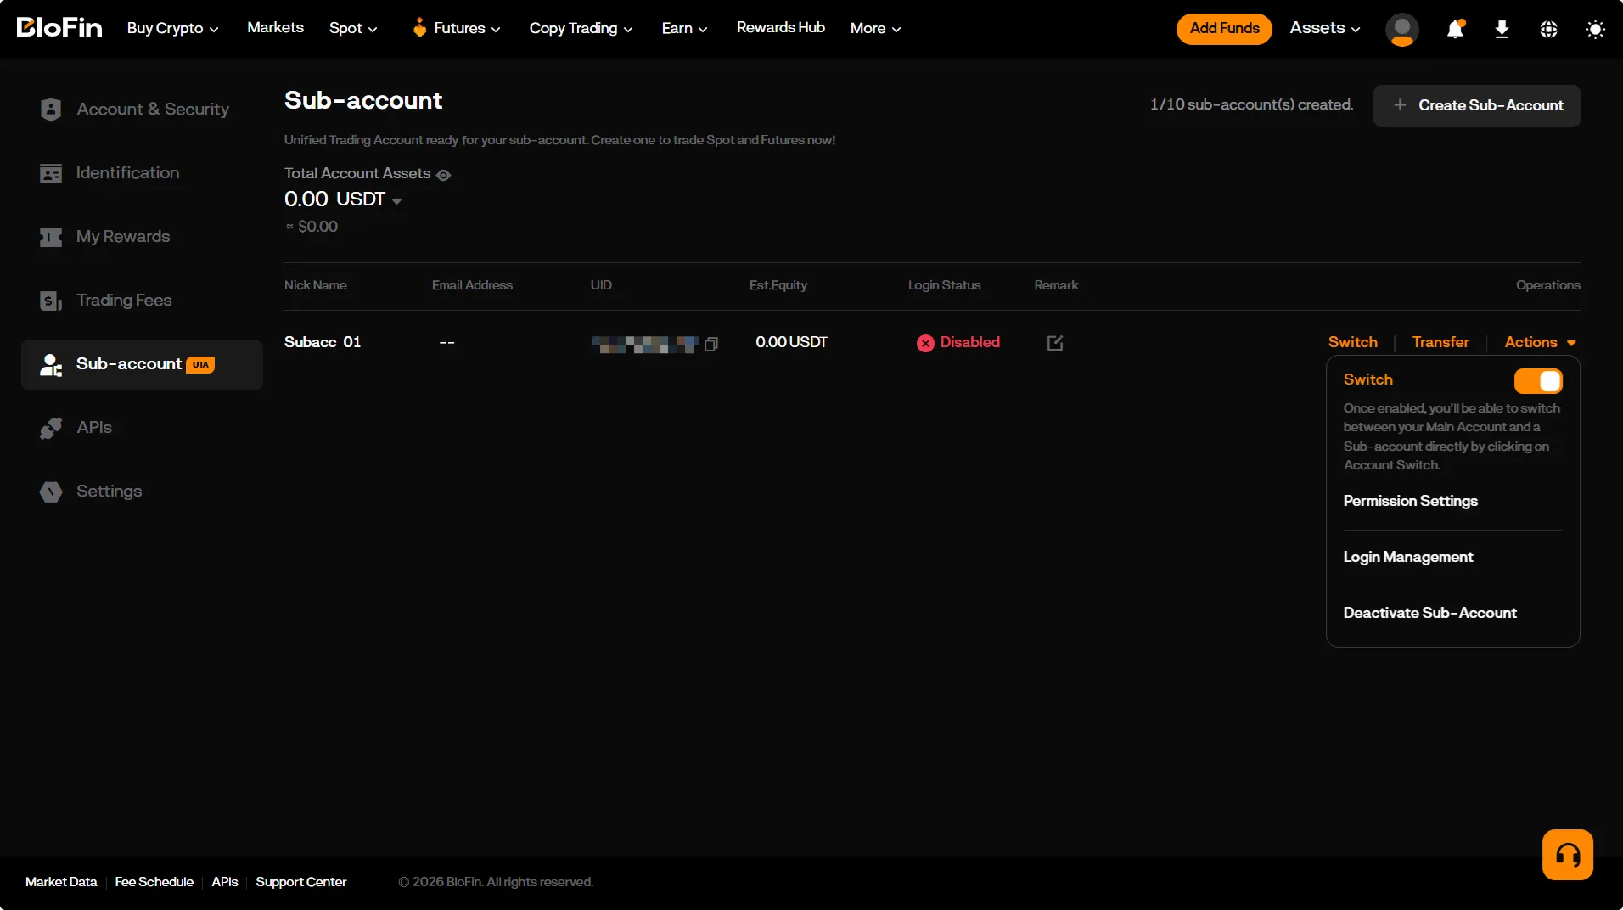Image resolution: width=1623 pixels, height=910 pixels.
Task: Click the Transfer link for Subacc_01
Action: [1440, 342]
